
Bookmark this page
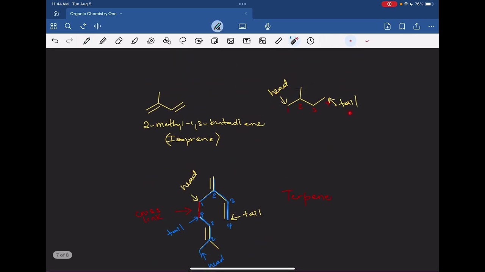click(x=402, y=26)
